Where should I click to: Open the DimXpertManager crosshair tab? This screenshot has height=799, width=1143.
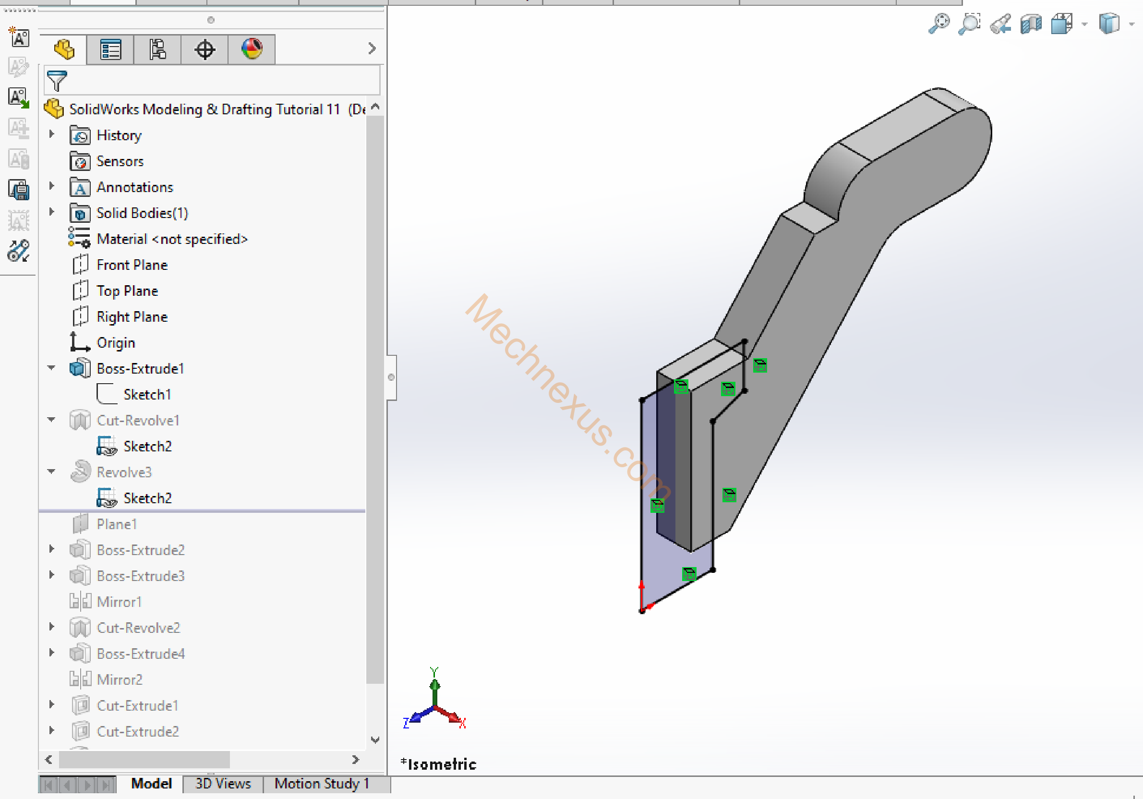(x=205, y=49)
